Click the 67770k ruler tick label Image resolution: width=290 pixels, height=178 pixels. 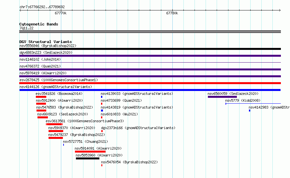pos(61,13)
